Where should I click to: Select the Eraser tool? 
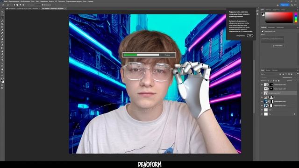pos(2,45)
